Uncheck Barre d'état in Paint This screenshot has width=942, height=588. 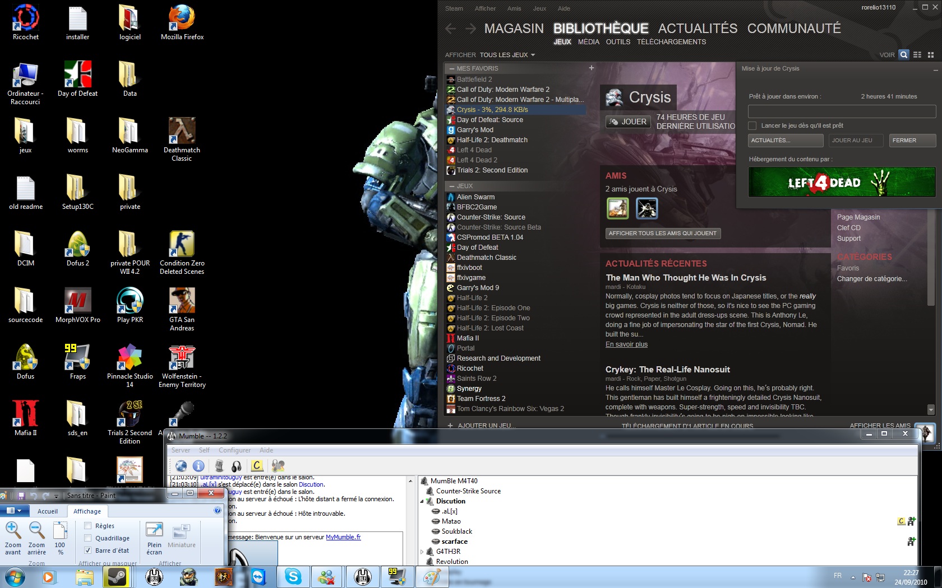[x=87, y=550]
